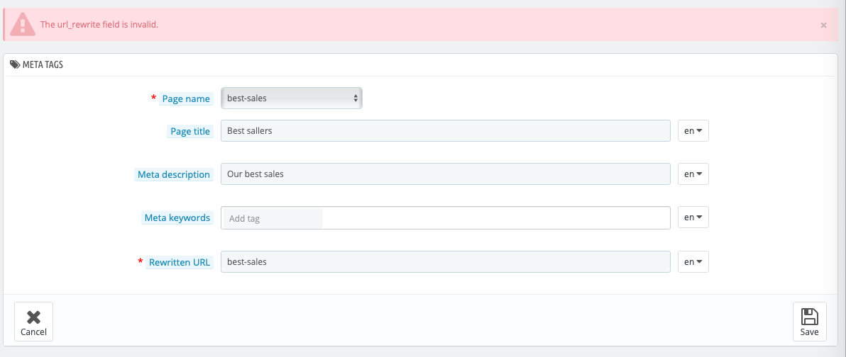846x357 pixels.
Task: Click the Meta description label
Action: [x=173, y=174]
